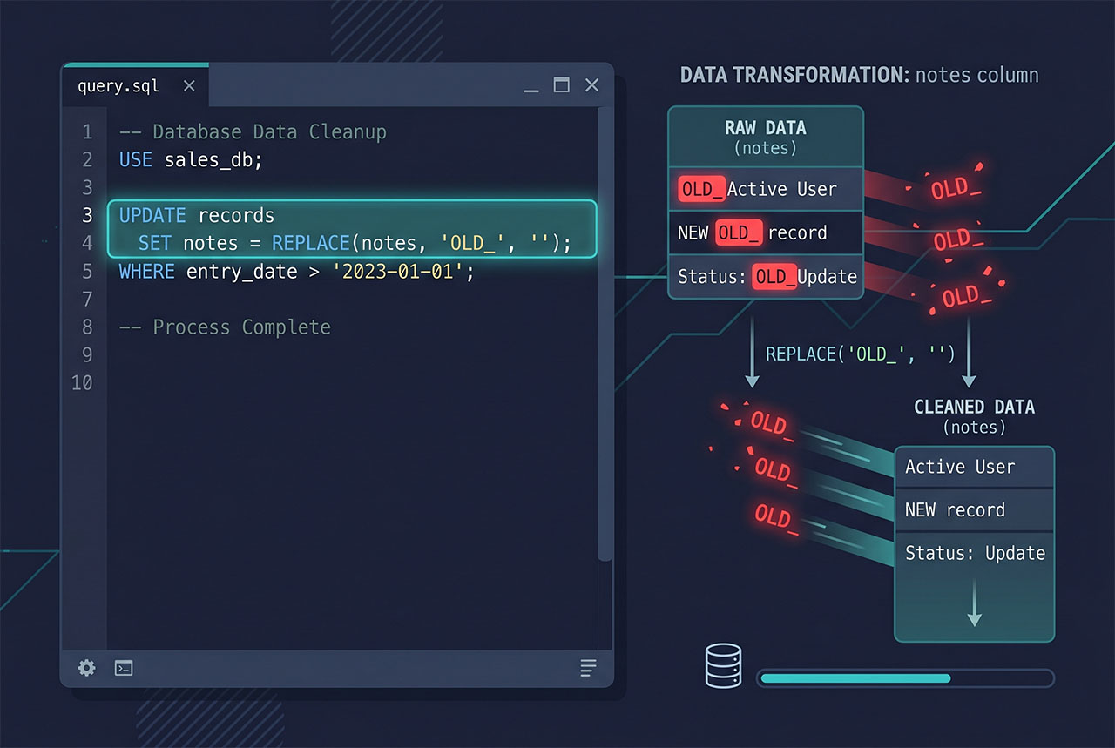Open the settings gear in the editor footer

pyautogui.click(x=87, y=668)
